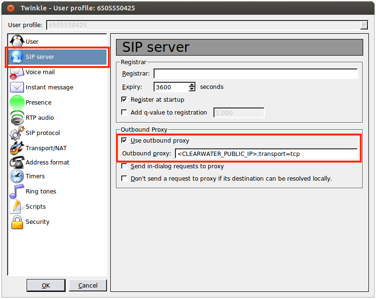Enable Add q-value to registration

click(x=125, y=113)
